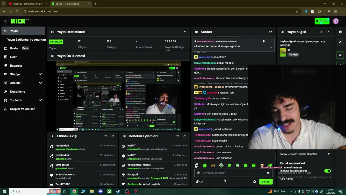This screenshot has width=346, height=195.
Task: Click the Yayın Ön İzlemesi video preview
Action: [118, 96]
